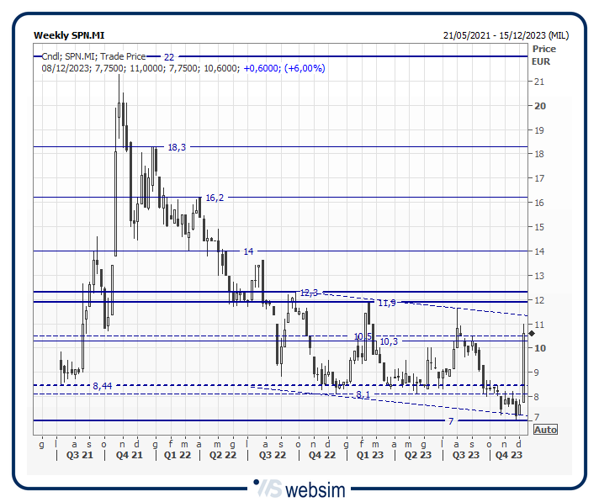Click the current price diamond marker
This screenshot has width=599, height=502.
[x=532, y=335]
